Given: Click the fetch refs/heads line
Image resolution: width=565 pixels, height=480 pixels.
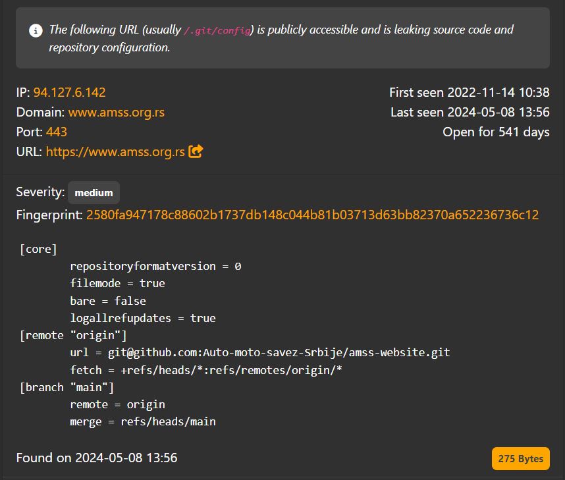Looking at the screenshot, I should click(x=205, y=370).
